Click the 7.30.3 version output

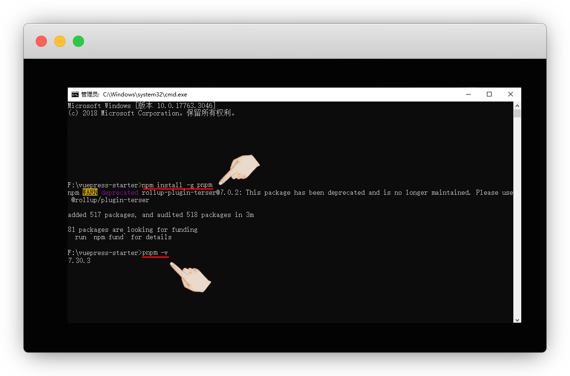(79, 261)
